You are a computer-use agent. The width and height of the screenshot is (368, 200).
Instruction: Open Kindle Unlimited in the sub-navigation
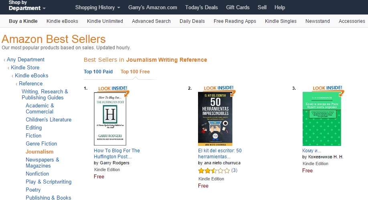pos(105,21)
